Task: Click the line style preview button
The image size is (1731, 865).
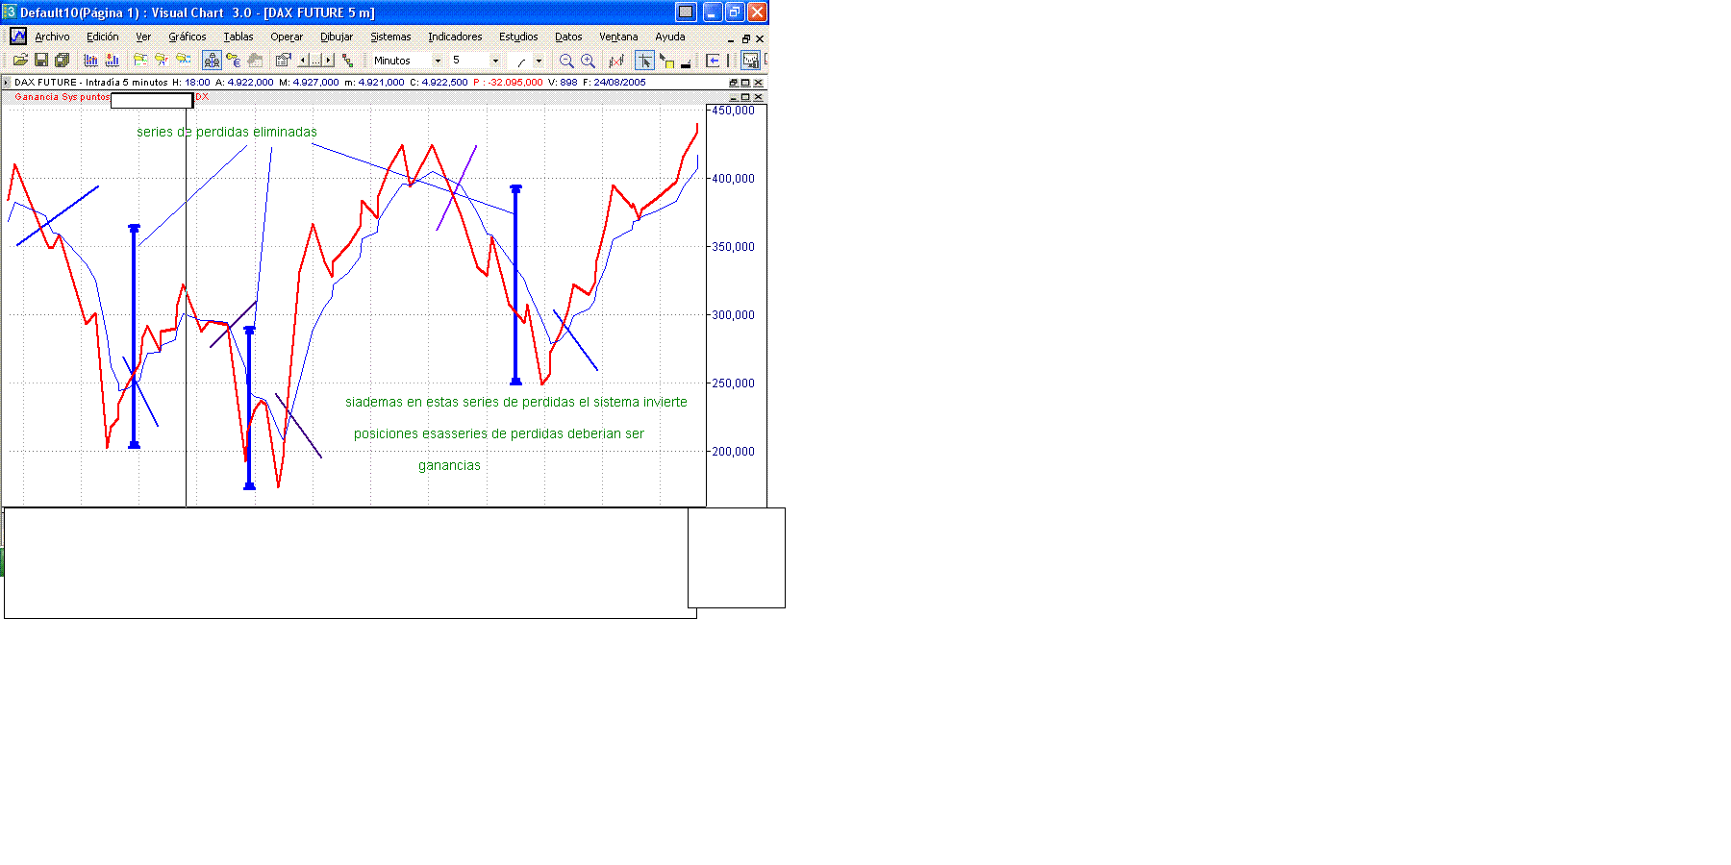Action: tap(520, 61)
